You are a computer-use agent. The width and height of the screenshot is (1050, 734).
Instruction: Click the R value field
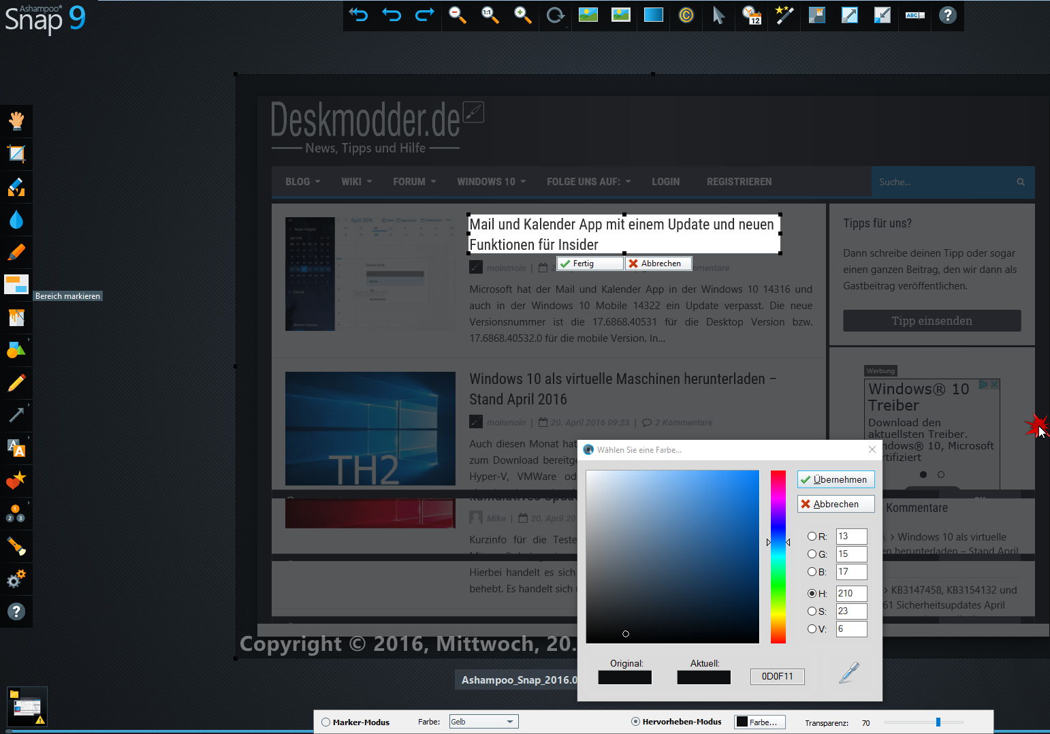click(852, 537)
